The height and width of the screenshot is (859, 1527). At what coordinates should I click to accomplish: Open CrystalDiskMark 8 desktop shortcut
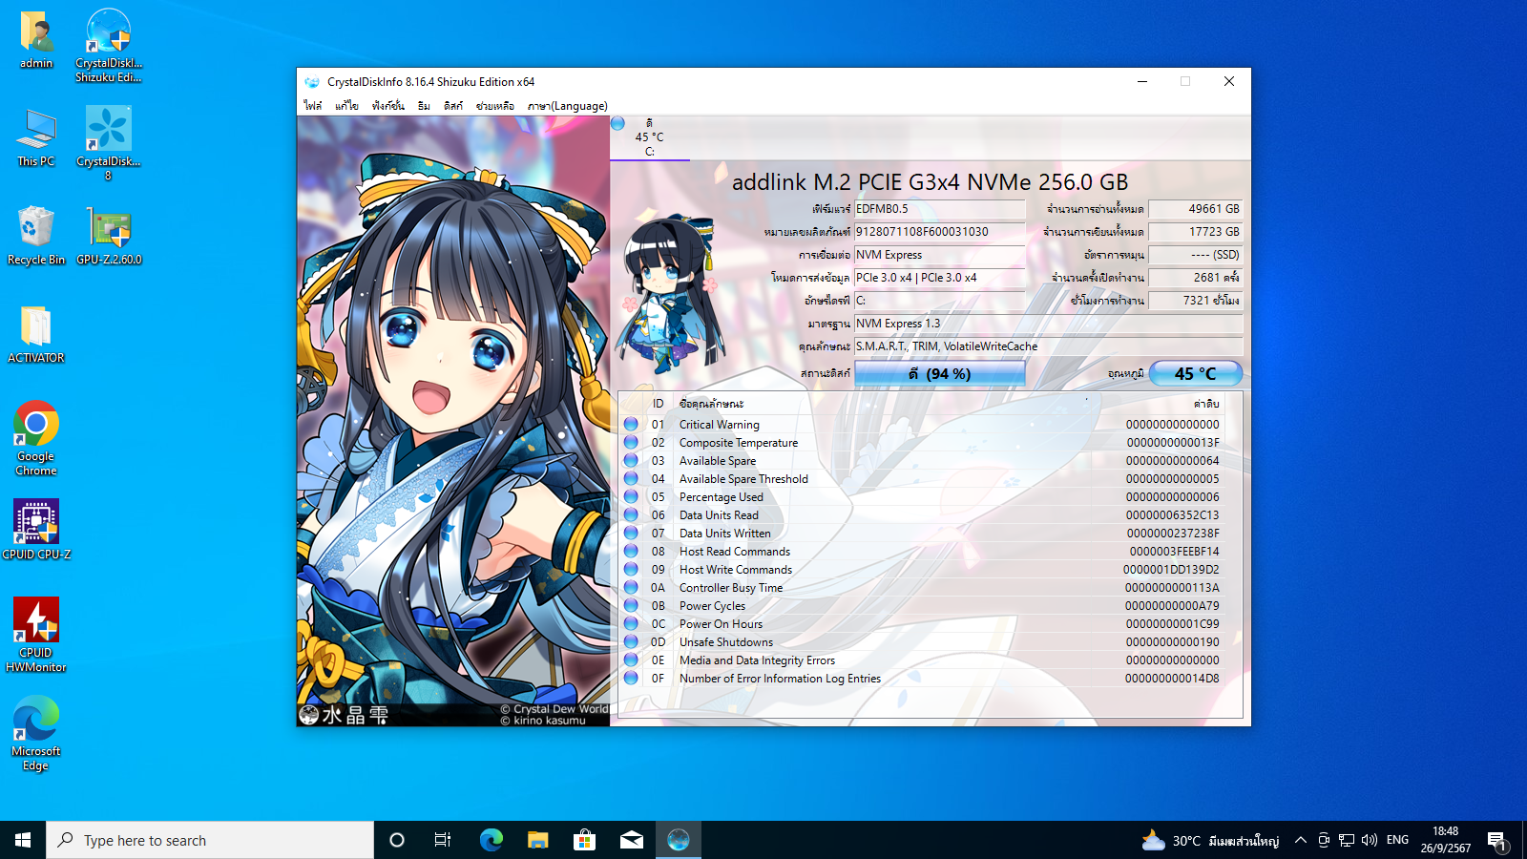coord(108,143)
